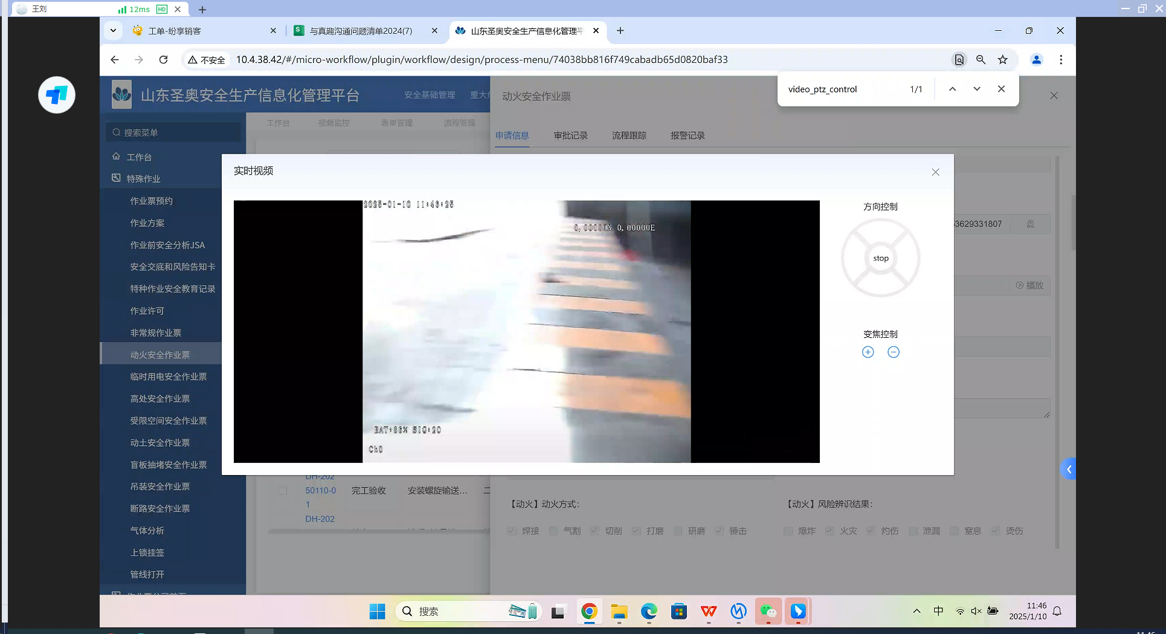This screenshot has height=634, width=1166.
Task: Zoom in camera with plus icon
Action: click(868, 352)
